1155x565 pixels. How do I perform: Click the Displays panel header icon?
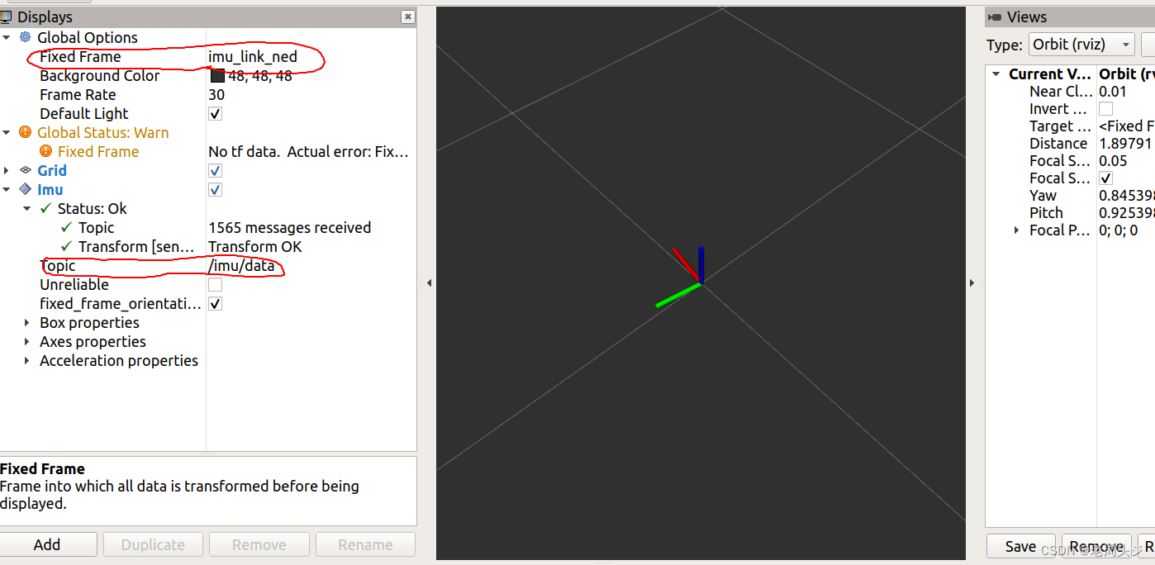point(7,16)
